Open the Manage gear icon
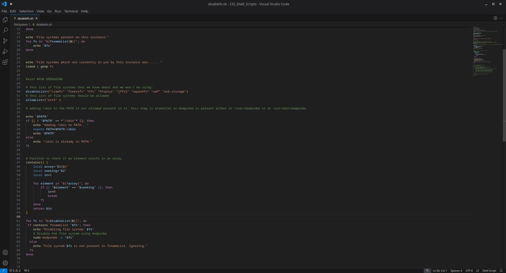This screenshot has width=506, height=273. pos(5,263)
